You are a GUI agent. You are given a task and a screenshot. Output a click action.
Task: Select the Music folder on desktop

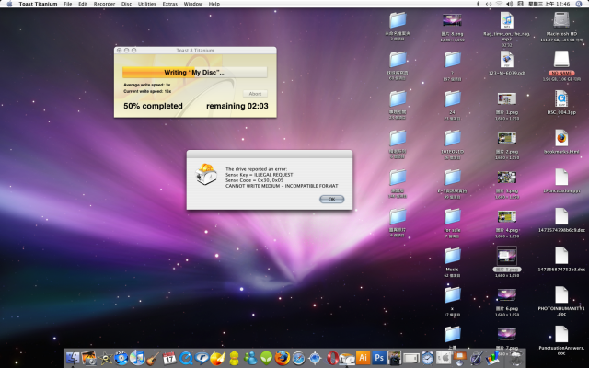pos(452,256)
